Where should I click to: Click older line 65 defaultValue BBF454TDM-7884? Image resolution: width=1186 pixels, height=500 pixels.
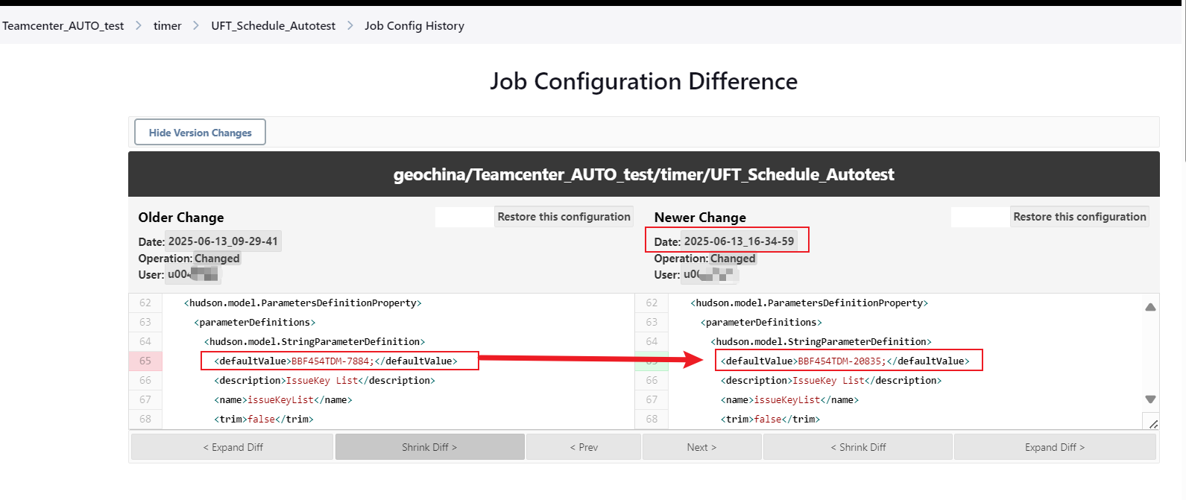click(x=336, y=361)
